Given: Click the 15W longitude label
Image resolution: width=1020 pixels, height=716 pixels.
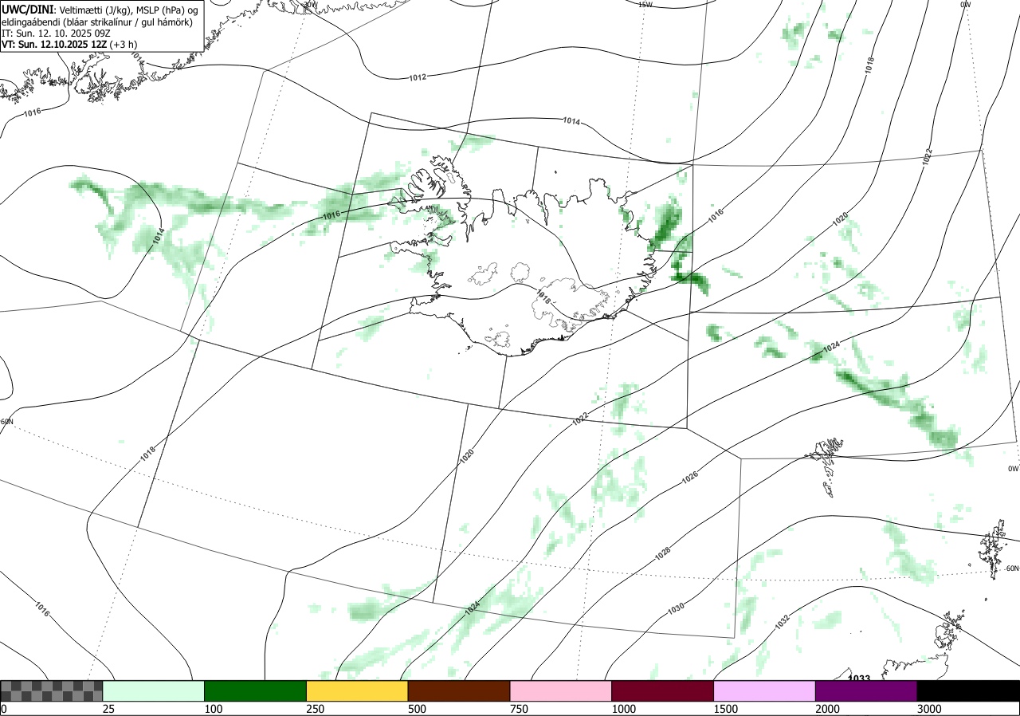Looking at the screenshot, I should tap(645, 5).
